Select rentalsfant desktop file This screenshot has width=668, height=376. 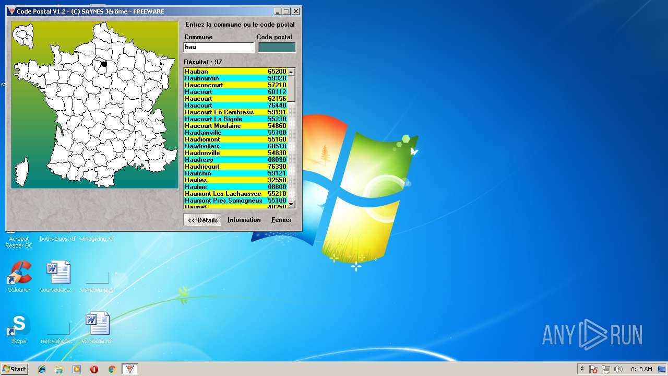click(58, 333)
